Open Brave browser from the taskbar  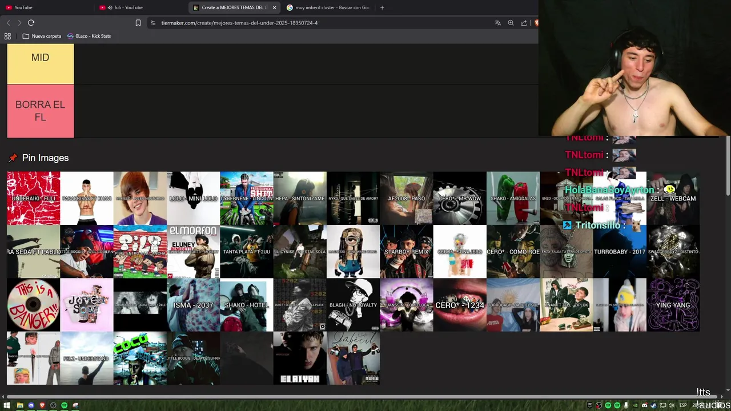tap(42, 405)
